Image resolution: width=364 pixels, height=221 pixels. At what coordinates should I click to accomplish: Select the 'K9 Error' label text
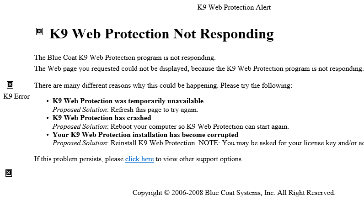(x=16, y=96)
